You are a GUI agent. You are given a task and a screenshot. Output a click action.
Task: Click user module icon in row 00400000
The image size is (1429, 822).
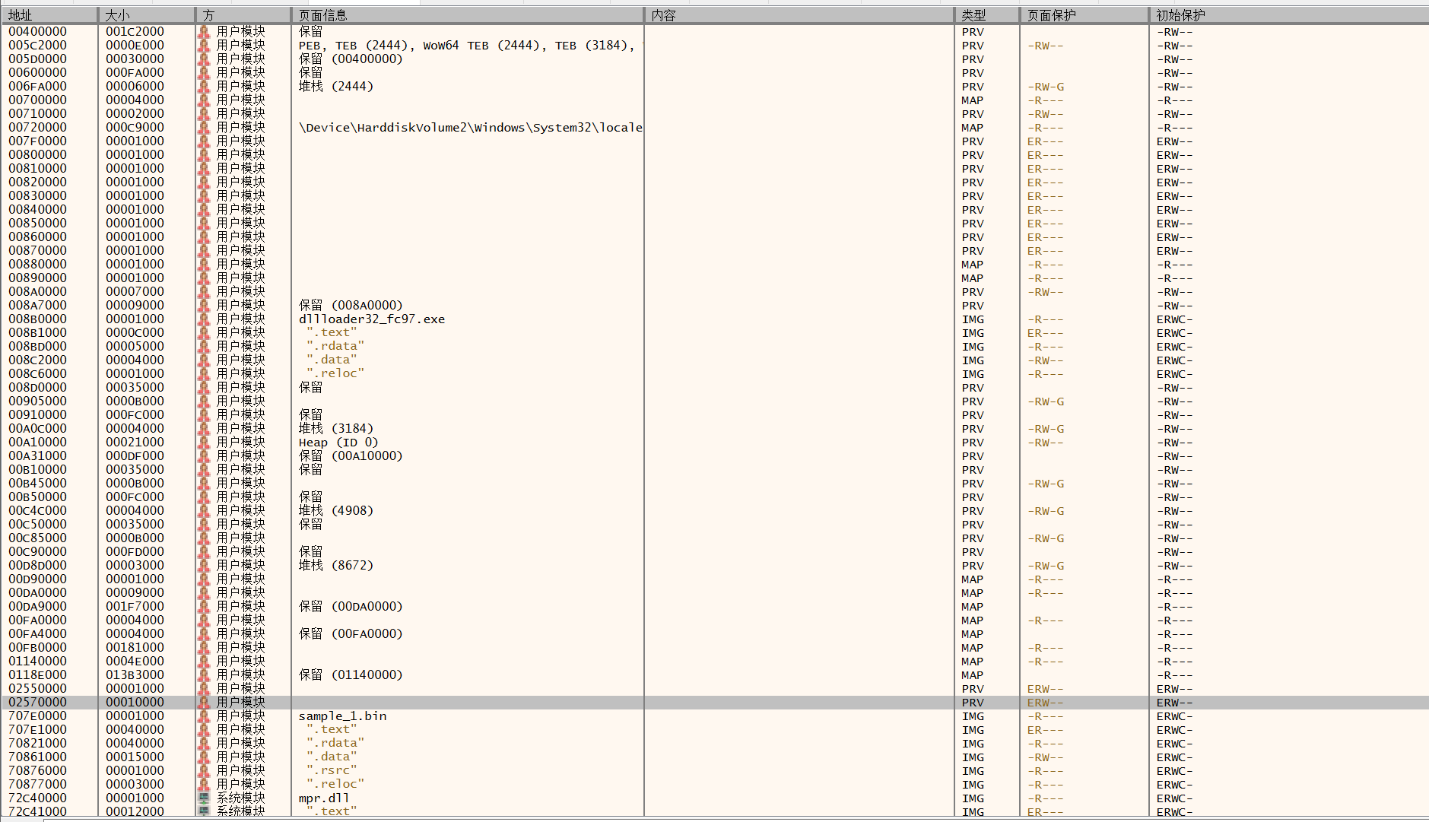pos(204,32)
